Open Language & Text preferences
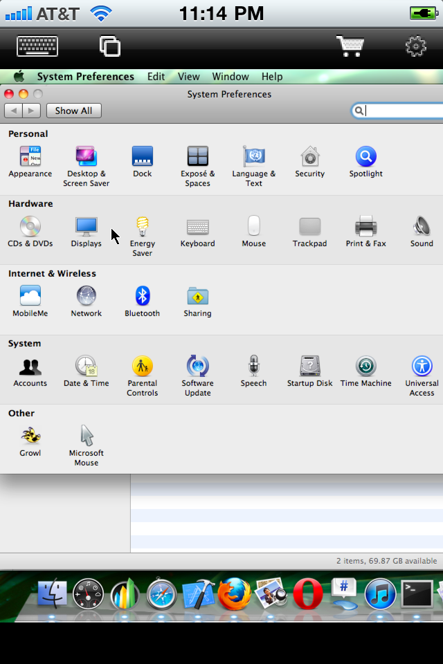The image size is (443, 664). coord(253,167)
